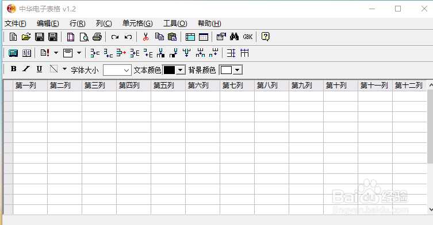Click the black 文本颜色 color swatch
Image resolution: width=433 pixels, height=225 pixels.
169,70
